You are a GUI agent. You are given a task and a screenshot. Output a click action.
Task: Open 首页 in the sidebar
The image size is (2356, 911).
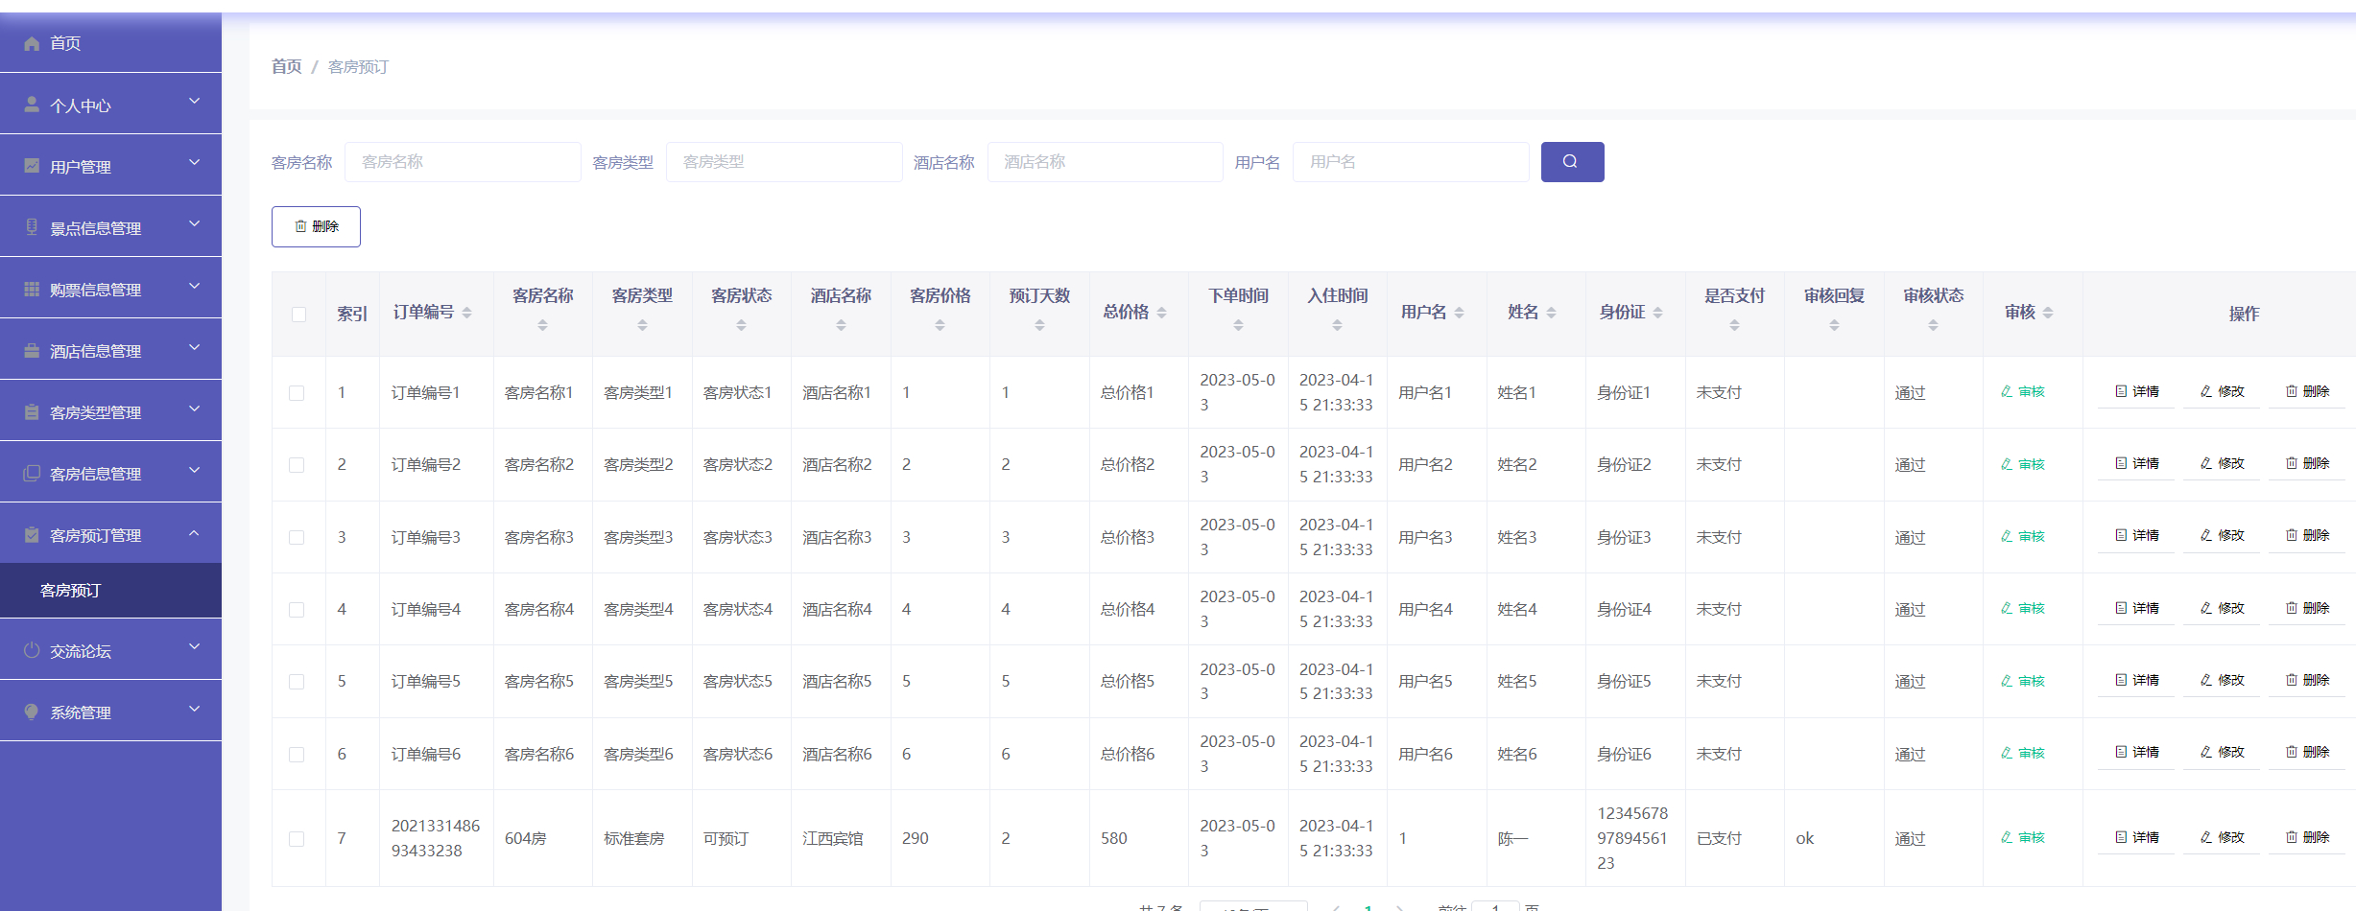[x=110, y=42]
